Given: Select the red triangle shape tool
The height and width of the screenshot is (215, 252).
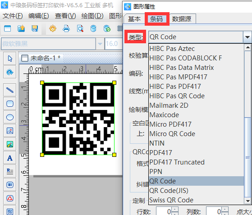Looking at the screenshot, I should pyautogui.click(x=10, y=198).
